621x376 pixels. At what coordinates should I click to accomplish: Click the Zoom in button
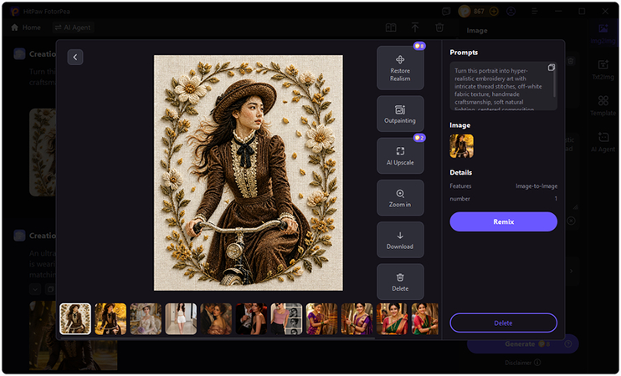400,198
